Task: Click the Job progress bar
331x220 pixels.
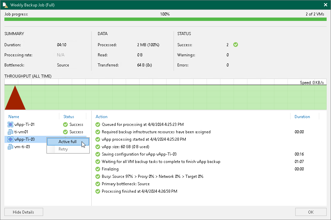Action: click(165, 20)
